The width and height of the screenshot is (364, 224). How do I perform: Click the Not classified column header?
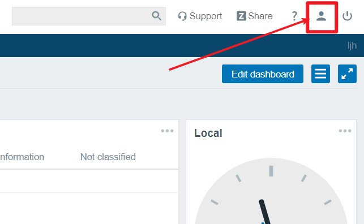[x=108, y=157]
